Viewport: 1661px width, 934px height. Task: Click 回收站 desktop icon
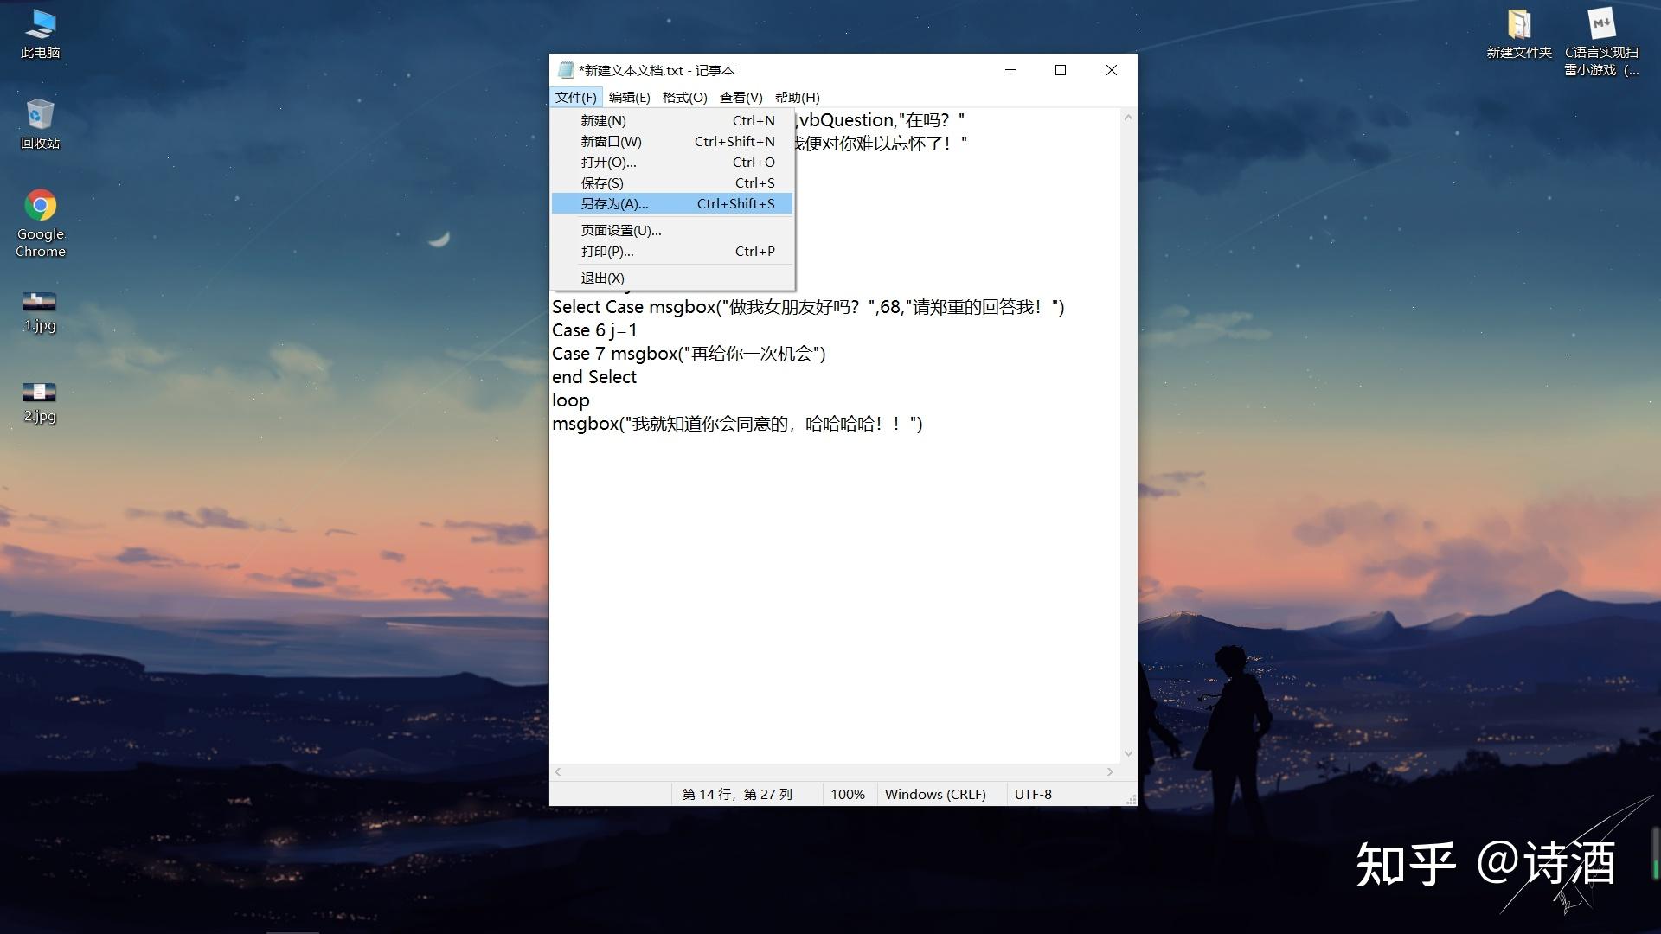click(x=38, y=119)
